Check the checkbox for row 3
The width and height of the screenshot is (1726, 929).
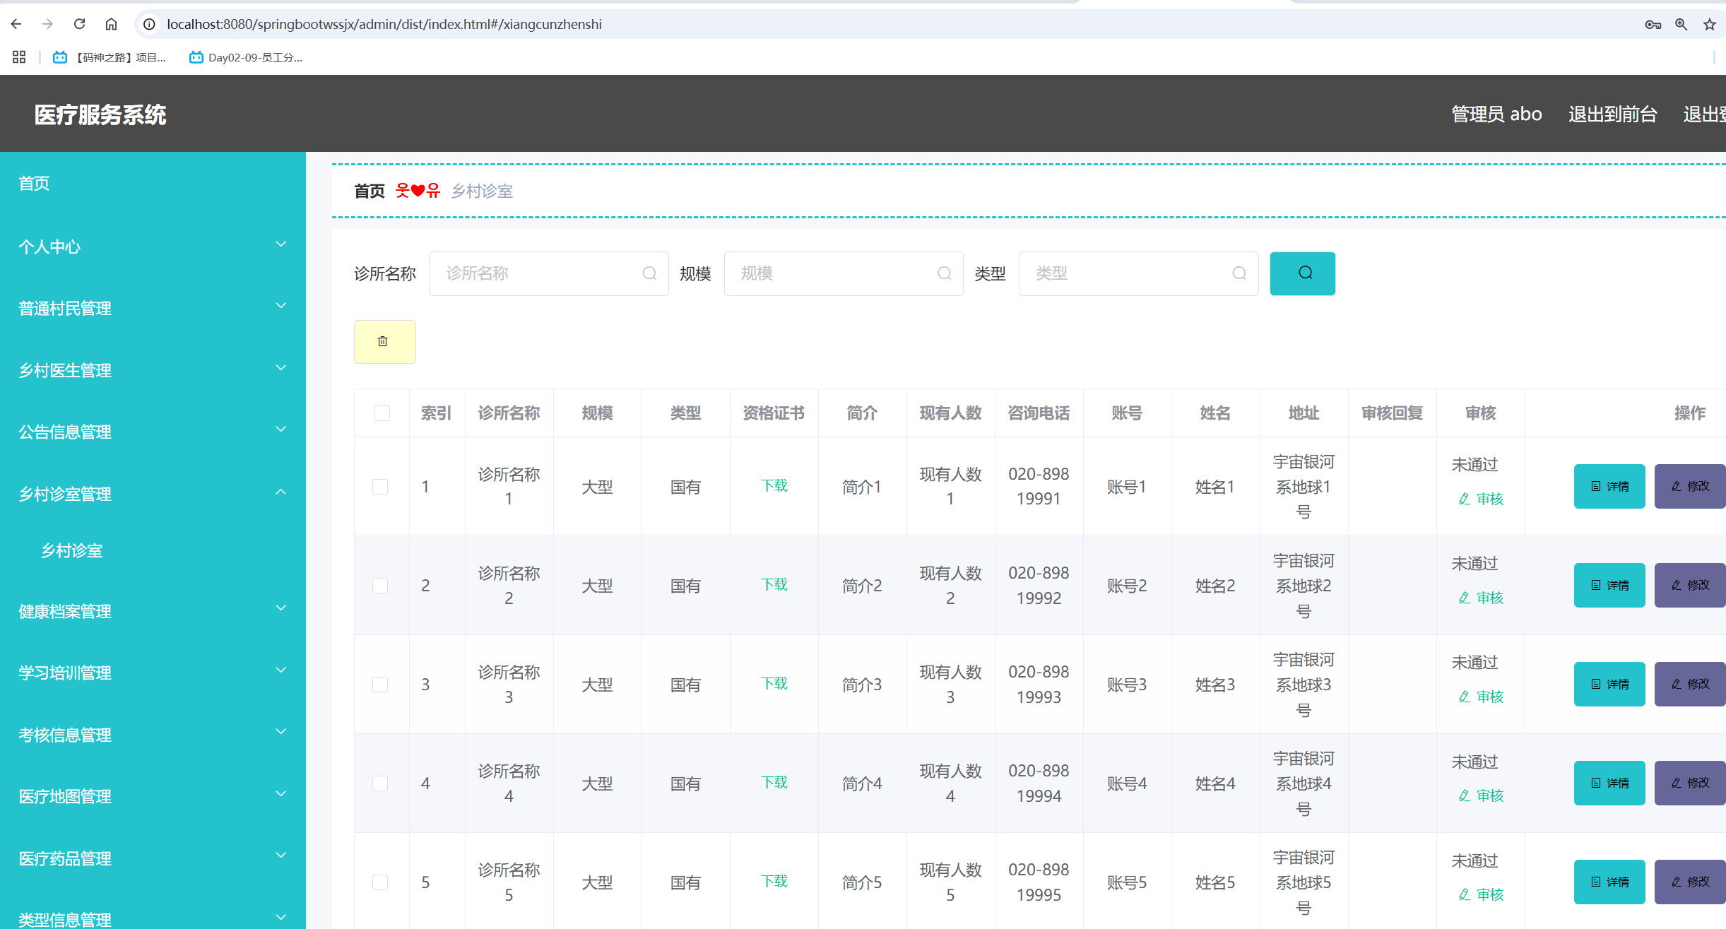click(380, 685)
